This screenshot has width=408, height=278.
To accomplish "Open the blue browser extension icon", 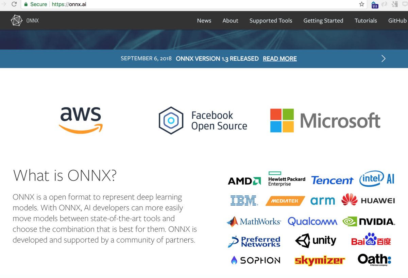I will click(375, 4).
